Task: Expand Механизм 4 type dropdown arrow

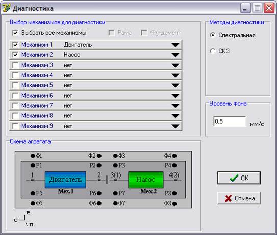Action: (x=175, y=76)
